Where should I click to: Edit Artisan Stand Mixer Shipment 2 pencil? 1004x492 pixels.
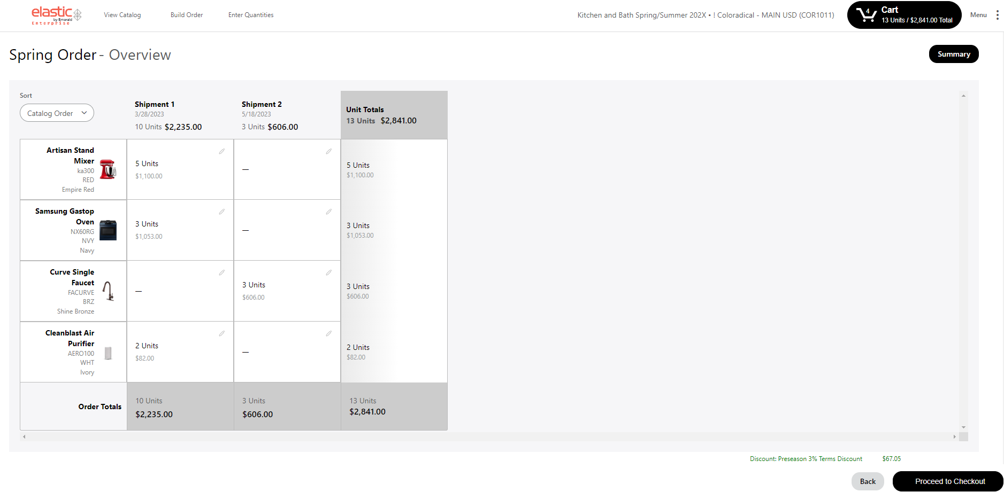coord(328,152)
